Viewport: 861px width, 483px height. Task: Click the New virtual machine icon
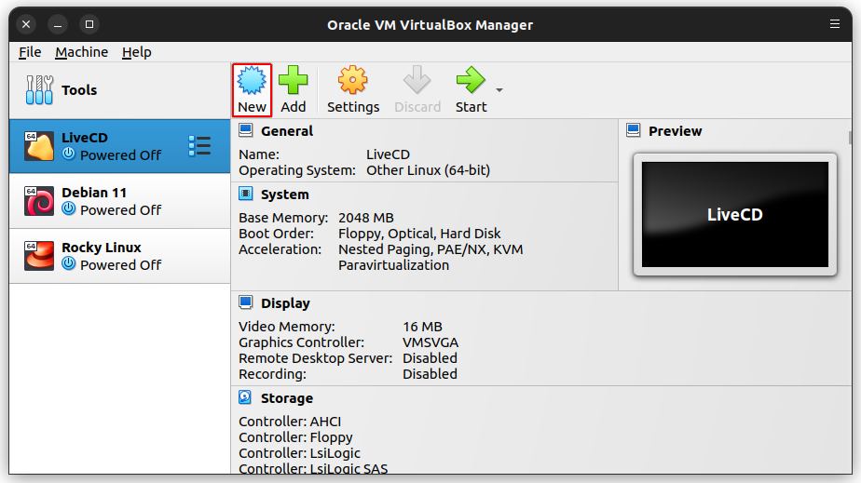252,81
